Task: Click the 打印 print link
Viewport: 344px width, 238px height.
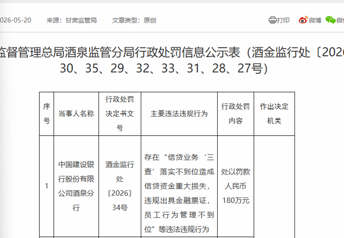Action: tap(283, 20)
